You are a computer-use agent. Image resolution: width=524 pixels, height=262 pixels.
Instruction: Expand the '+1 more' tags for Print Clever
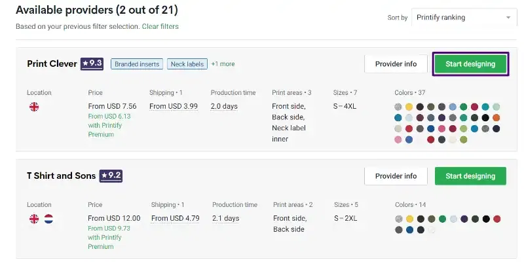point(223,64)
